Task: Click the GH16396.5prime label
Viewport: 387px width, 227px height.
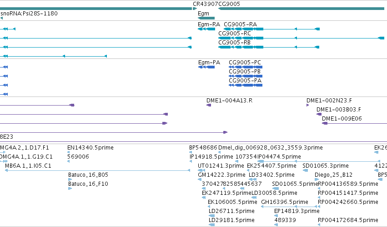Action: (x=285, y=203)
